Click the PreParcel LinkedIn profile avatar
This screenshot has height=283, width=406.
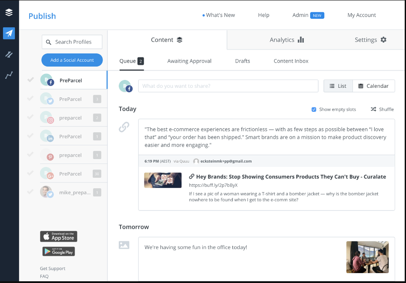[47, 136]
